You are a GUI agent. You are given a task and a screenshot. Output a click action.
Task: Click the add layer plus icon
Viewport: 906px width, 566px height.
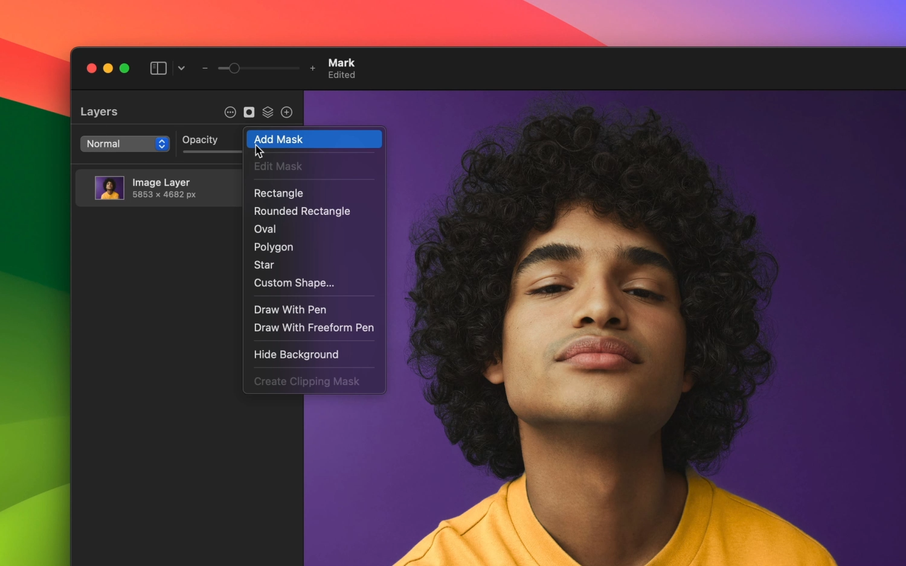287,112
